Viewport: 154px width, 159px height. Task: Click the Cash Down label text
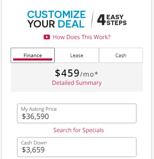[34, 143]
